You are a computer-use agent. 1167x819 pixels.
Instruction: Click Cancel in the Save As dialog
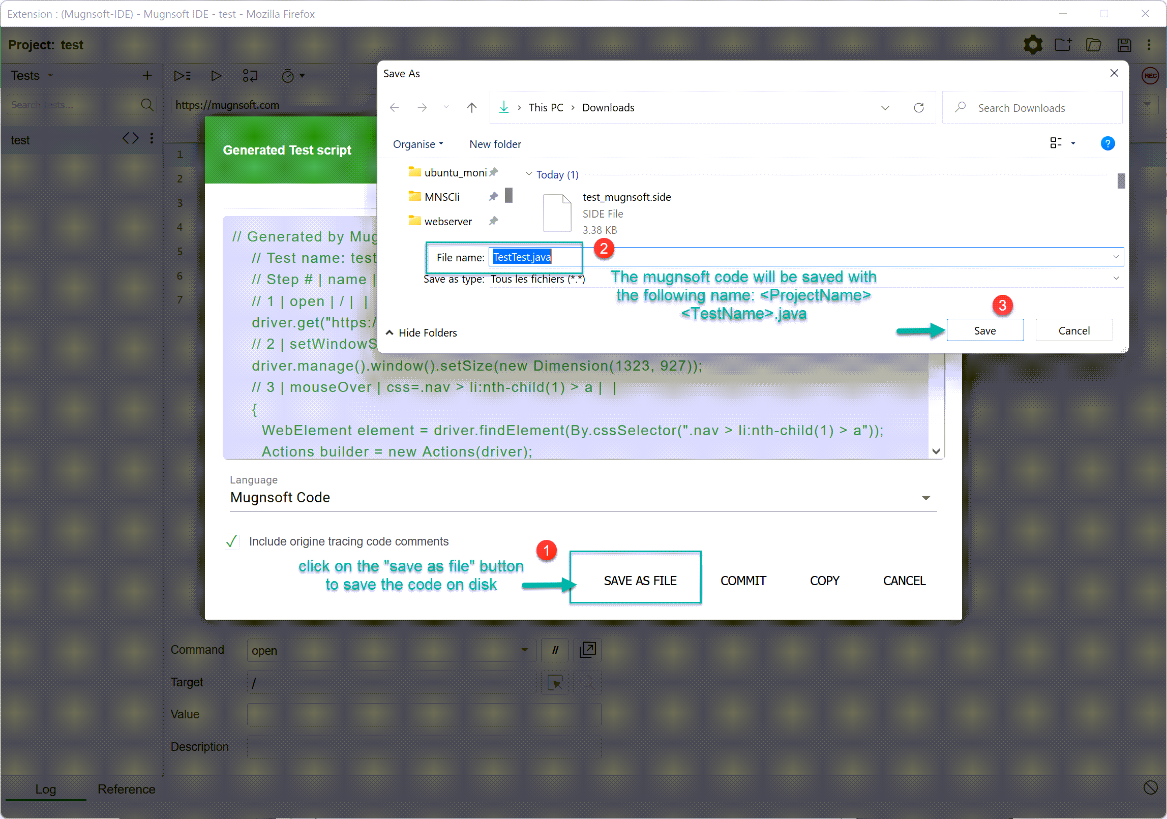(1074, 330)
